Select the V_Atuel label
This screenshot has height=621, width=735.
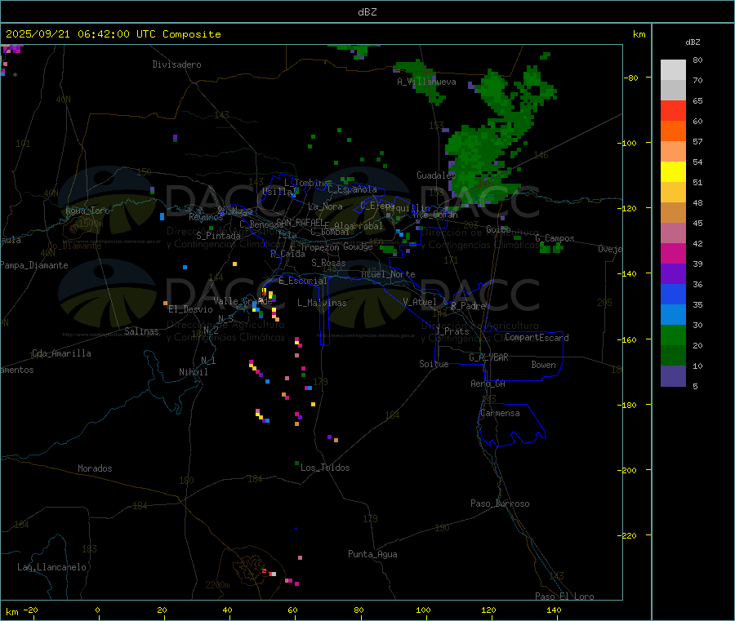(x=420, y=302)
